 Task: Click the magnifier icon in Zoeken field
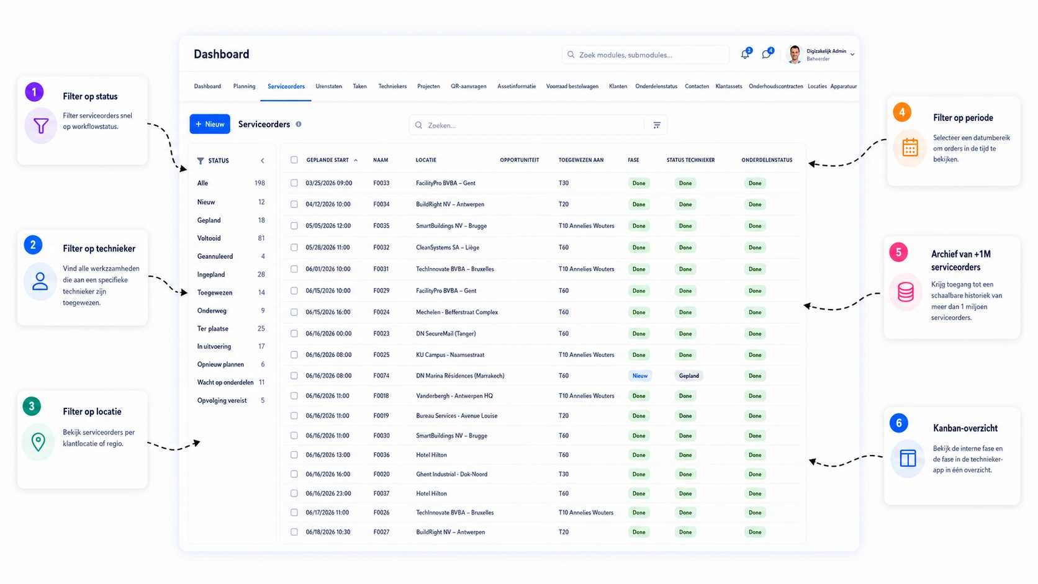tap(419, 125)
